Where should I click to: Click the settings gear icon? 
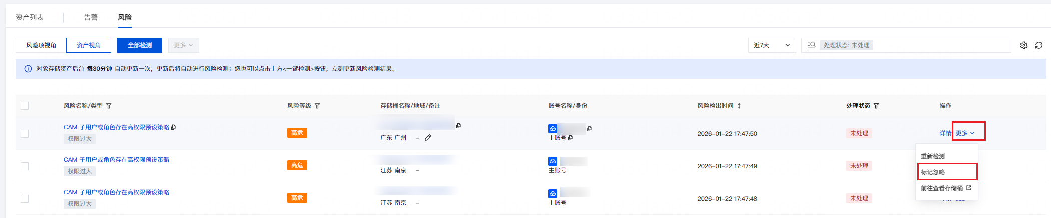pyautogui.click(x=1023, y=45)
